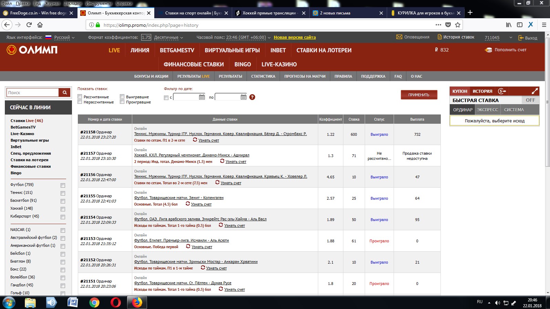
Task: Open the calendar for start date
Action: [x=202, y=97]
